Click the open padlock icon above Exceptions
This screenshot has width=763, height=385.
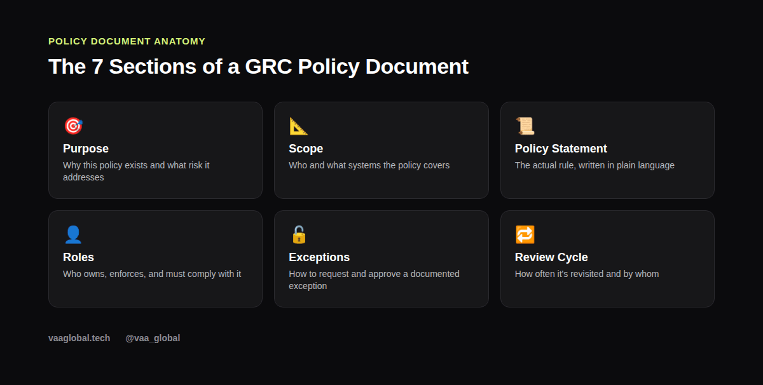pyautogui.click(x=299, y=235)
